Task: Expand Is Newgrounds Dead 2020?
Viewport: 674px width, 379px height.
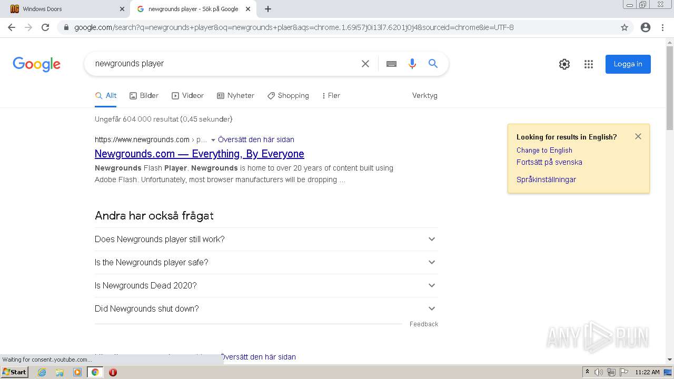Action: [x=266, y=285]
